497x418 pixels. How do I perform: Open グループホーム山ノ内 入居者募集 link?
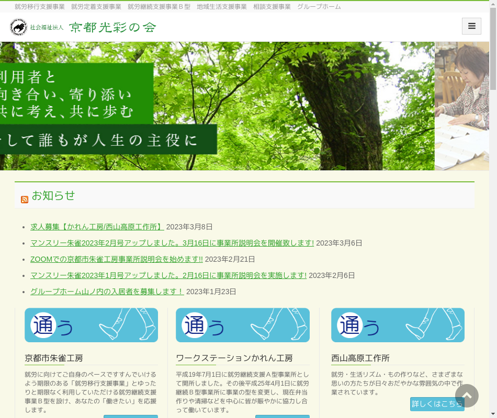pos(107,292)
